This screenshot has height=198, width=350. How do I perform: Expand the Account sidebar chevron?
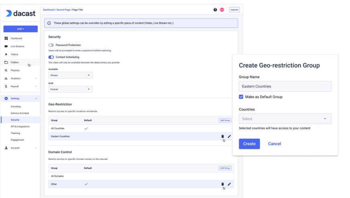point(36,148)
